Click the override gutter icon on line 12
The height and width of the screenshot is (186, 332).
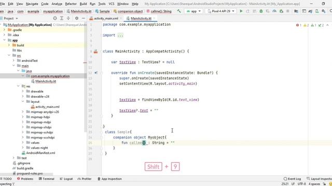pos(96,73)
